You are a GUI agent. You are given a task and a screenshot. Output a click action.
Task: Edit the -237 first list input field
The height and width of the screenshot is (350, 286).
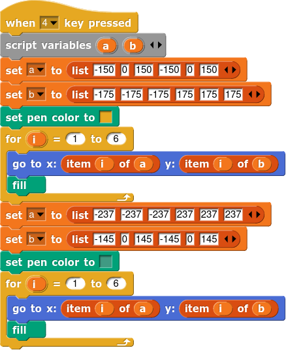[104, 214]
